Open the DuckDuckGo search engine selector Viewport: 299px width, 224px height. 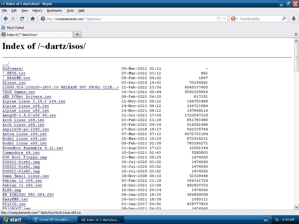point(234,19)
